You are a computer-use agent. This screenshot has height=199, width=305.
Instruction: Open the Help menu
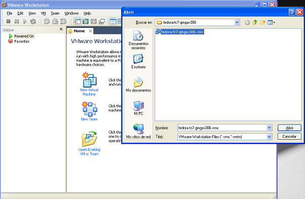click(x=87, y=13)
